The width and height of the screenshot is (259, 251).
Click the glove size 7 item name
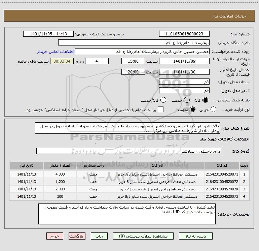[157, 189]
